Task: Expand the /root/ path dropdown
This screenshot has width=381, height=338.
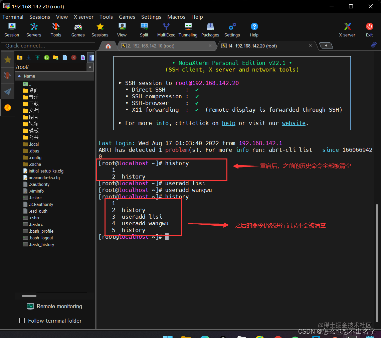Action: (x=90, y=67)
